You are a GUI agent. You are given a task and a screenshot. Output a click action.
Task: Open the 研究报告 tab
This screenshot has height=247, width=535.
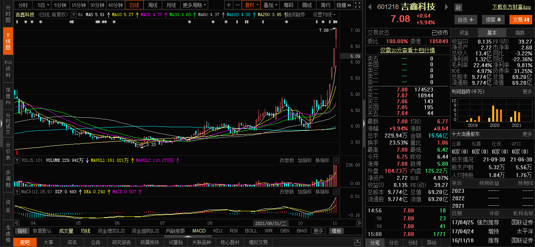(x=121, y=242)
